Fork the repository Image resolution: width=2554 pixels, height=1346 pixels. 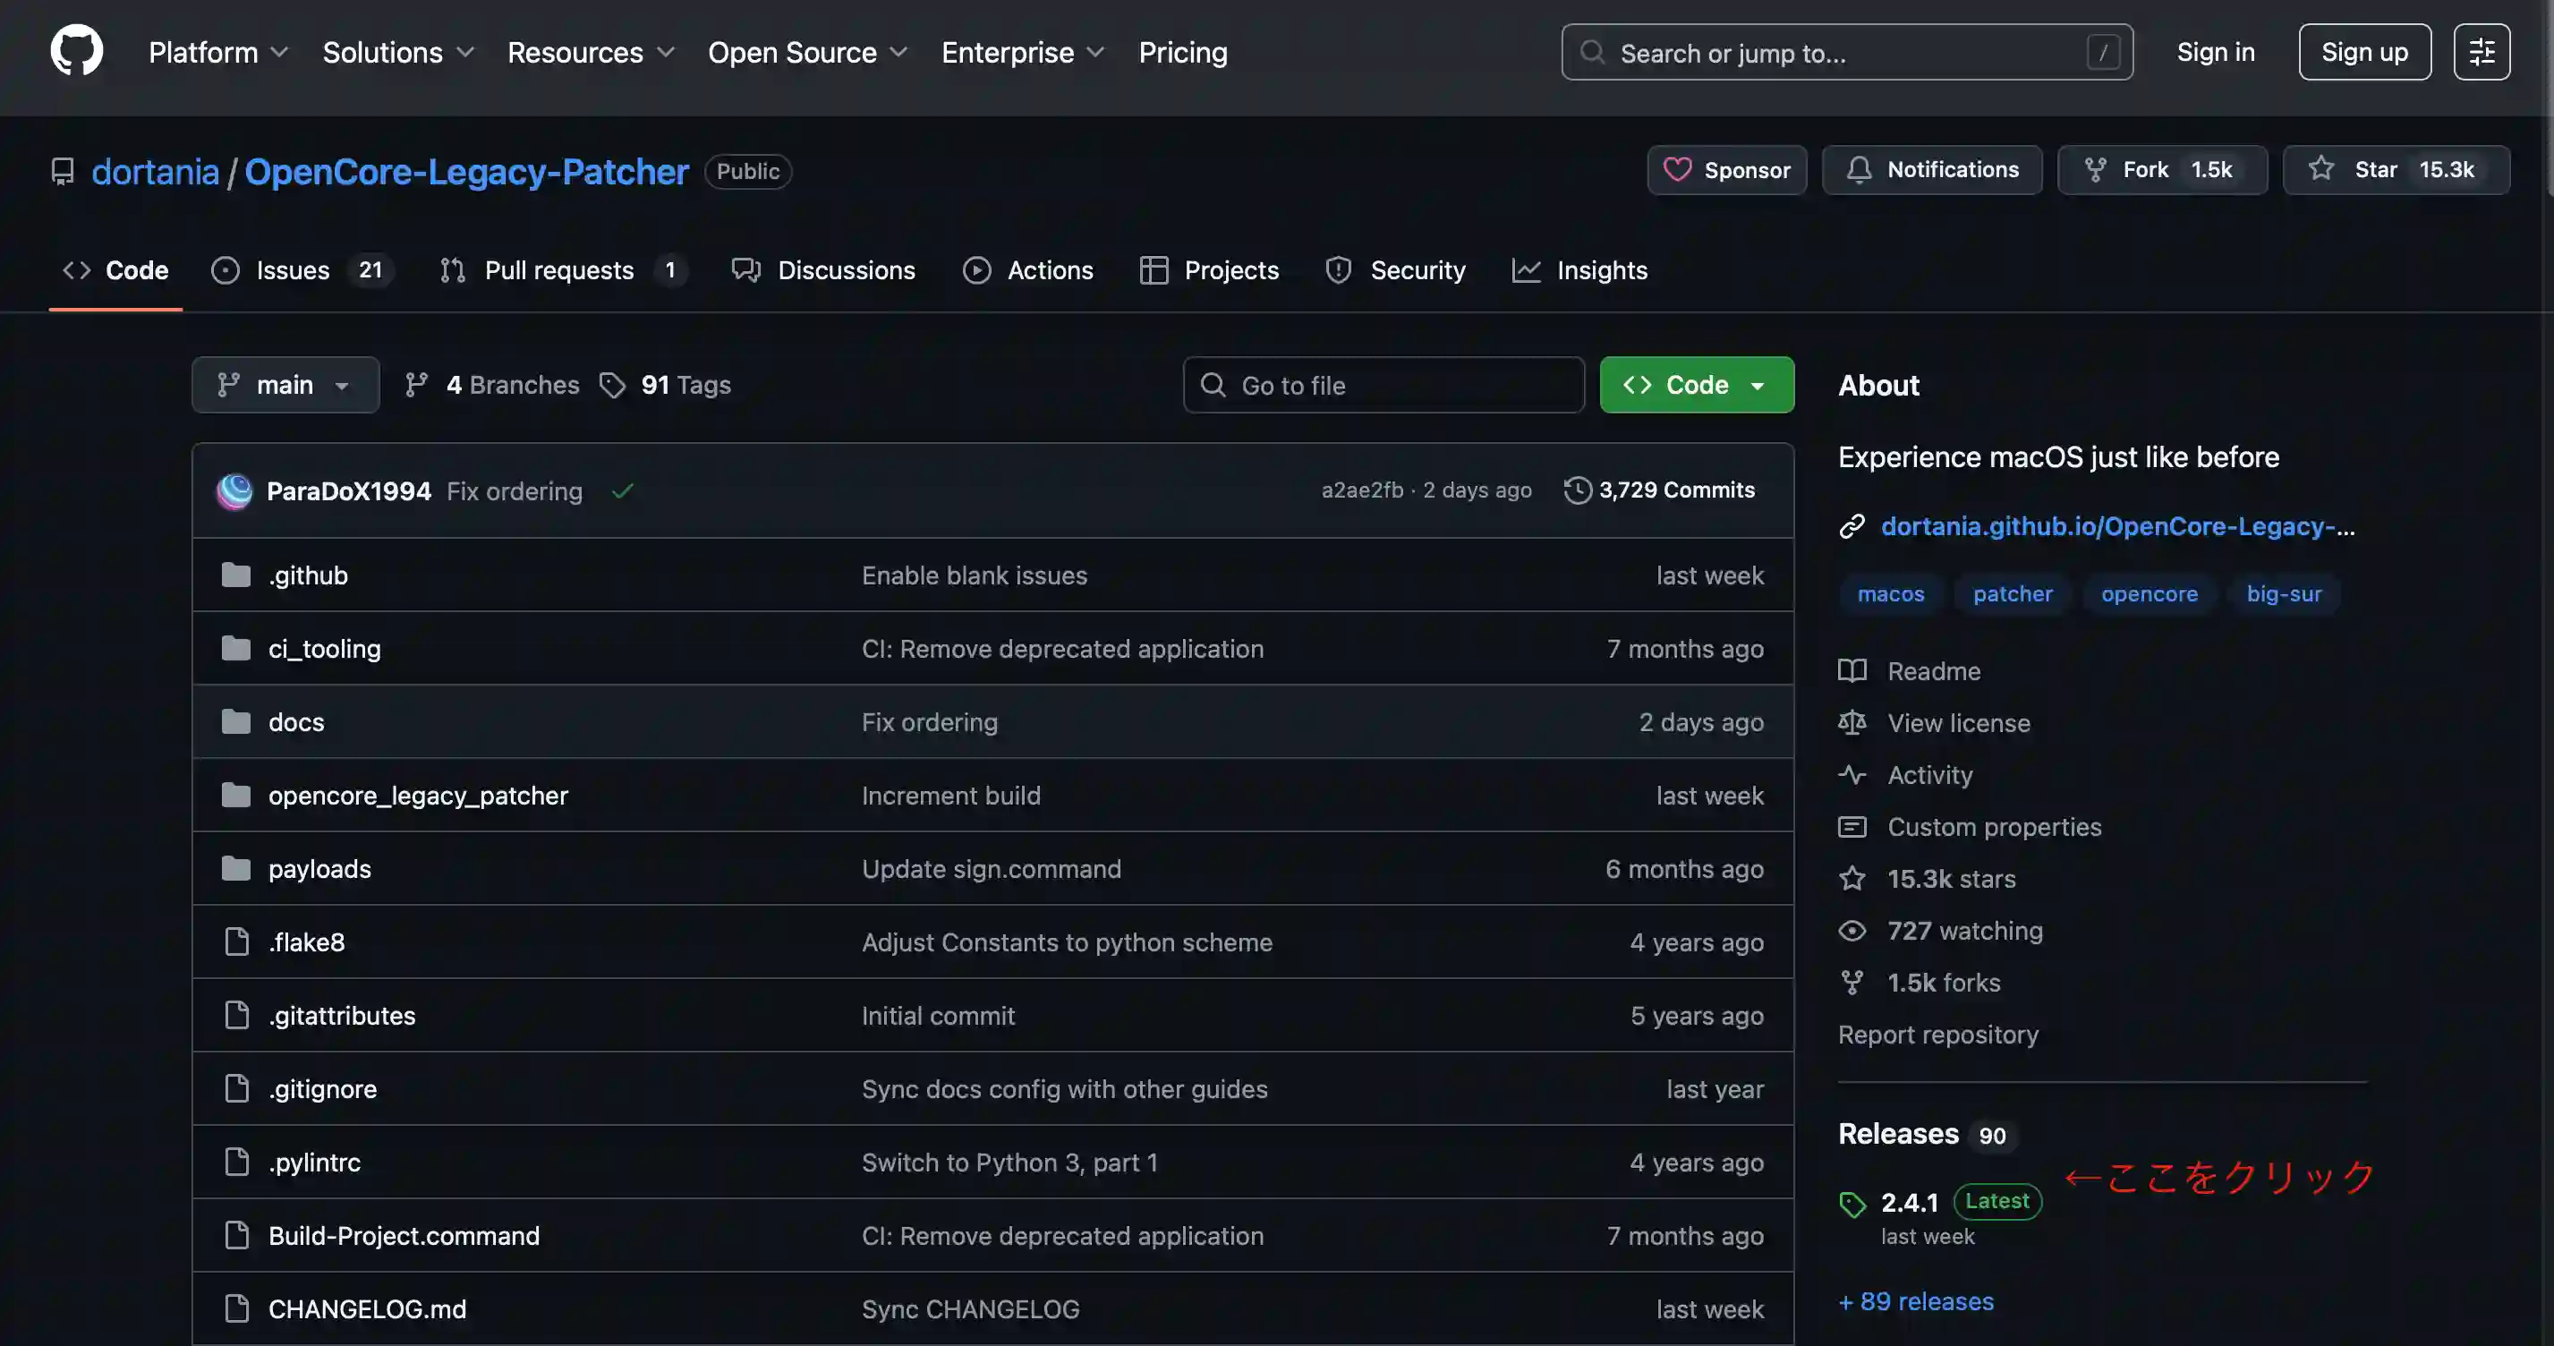pos(2162,170)
